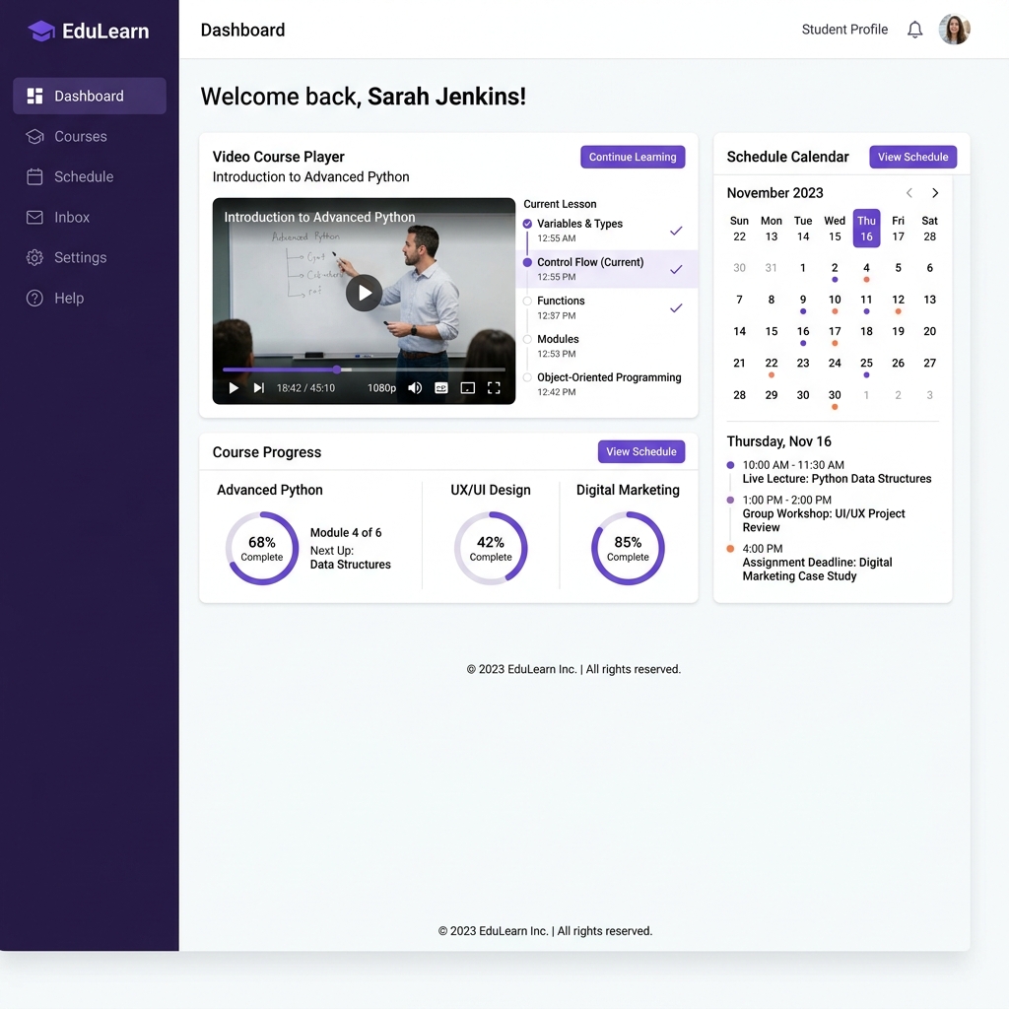Screen dimensions: 1009x1009
Task: Select the Functions lesson bullet
Action: pos(527,302)
